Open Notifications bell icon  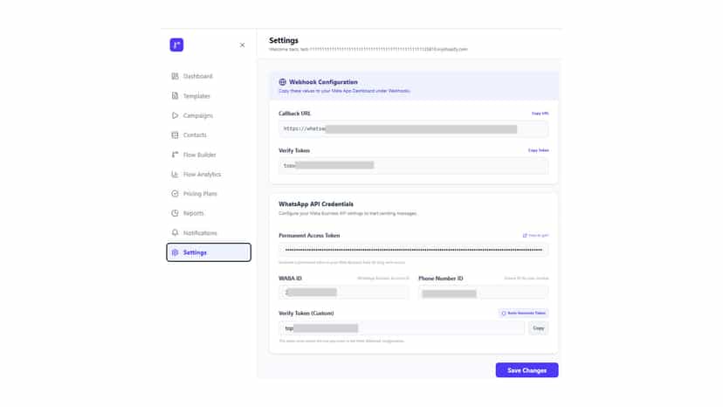click(x=175, y=233)
